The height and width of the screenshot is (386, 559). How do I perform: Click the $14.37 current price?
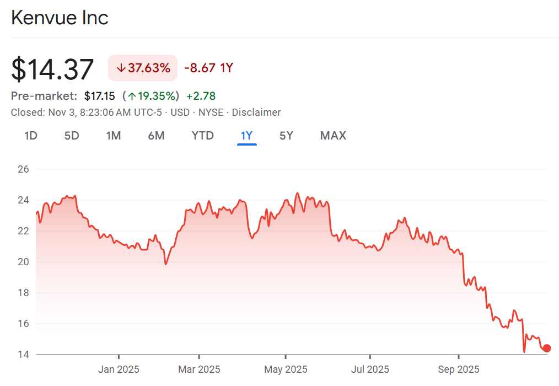pyautogui.click(x=53, y=69)
